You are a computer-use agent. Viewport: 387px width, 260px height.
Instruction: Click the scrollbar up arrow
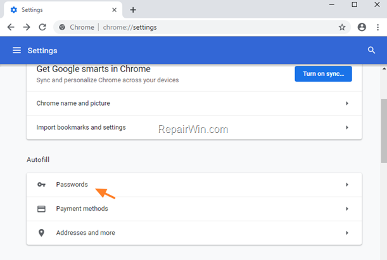[x=384, y=68]
